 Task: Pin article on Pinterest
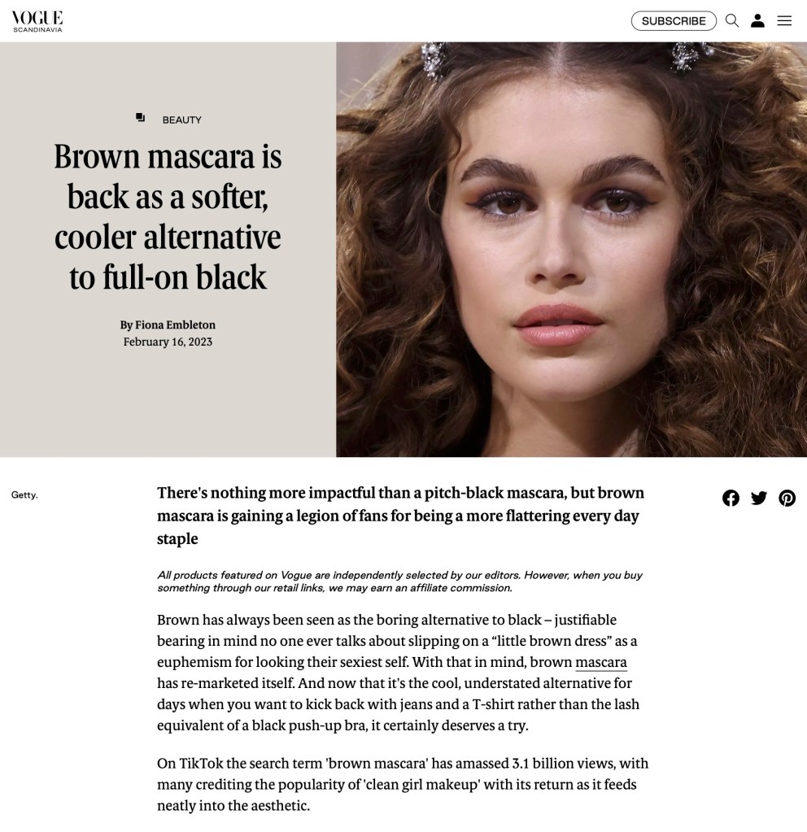pyautogui.click(x=787, y=498)
